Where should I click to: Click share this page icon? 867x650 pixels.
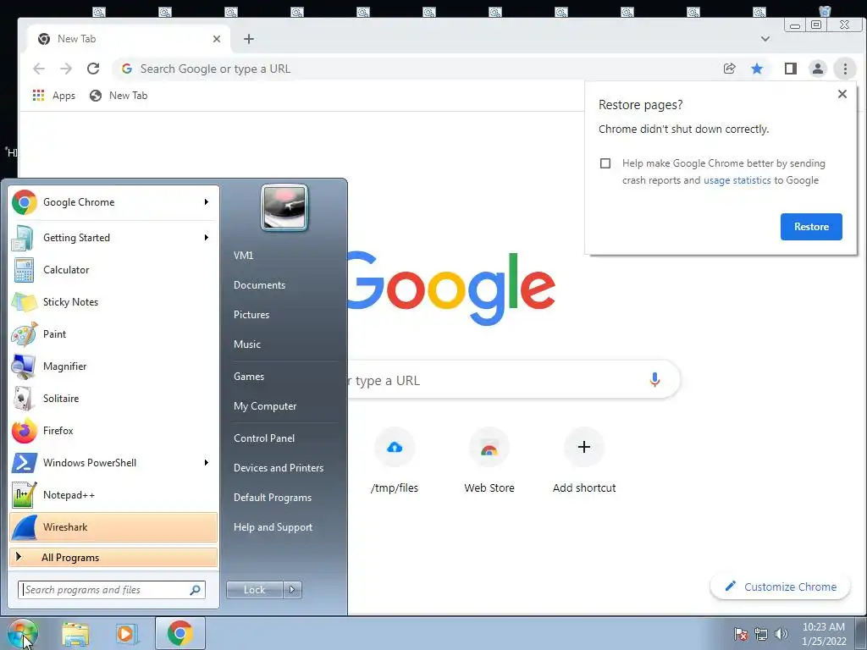point(729,69)
